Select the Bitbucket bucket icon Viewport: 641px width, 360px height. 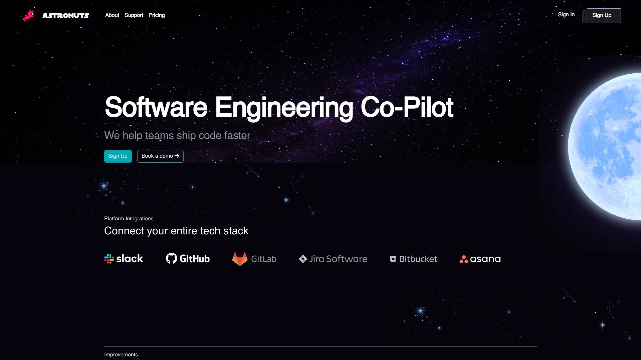393,259
